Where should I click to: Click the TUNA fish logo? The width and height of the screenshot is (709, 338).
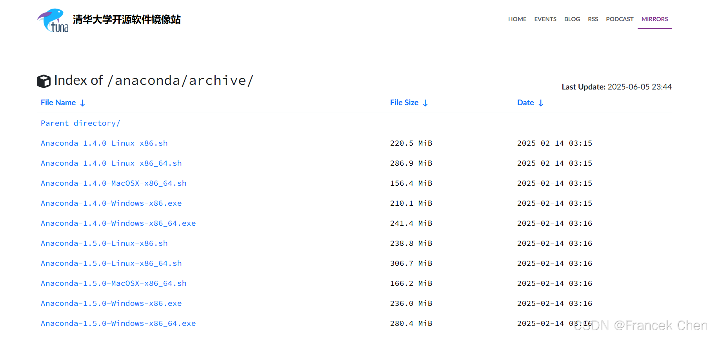point(53,20)
